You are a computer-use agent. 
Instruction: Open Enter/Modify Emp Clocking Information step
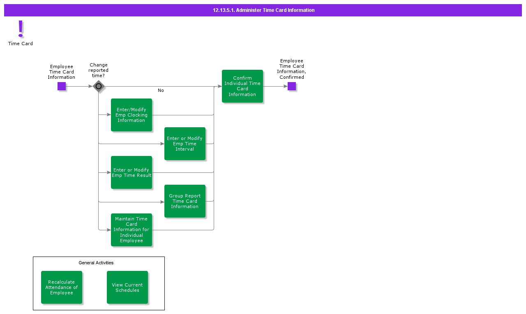tap(131, 115)
